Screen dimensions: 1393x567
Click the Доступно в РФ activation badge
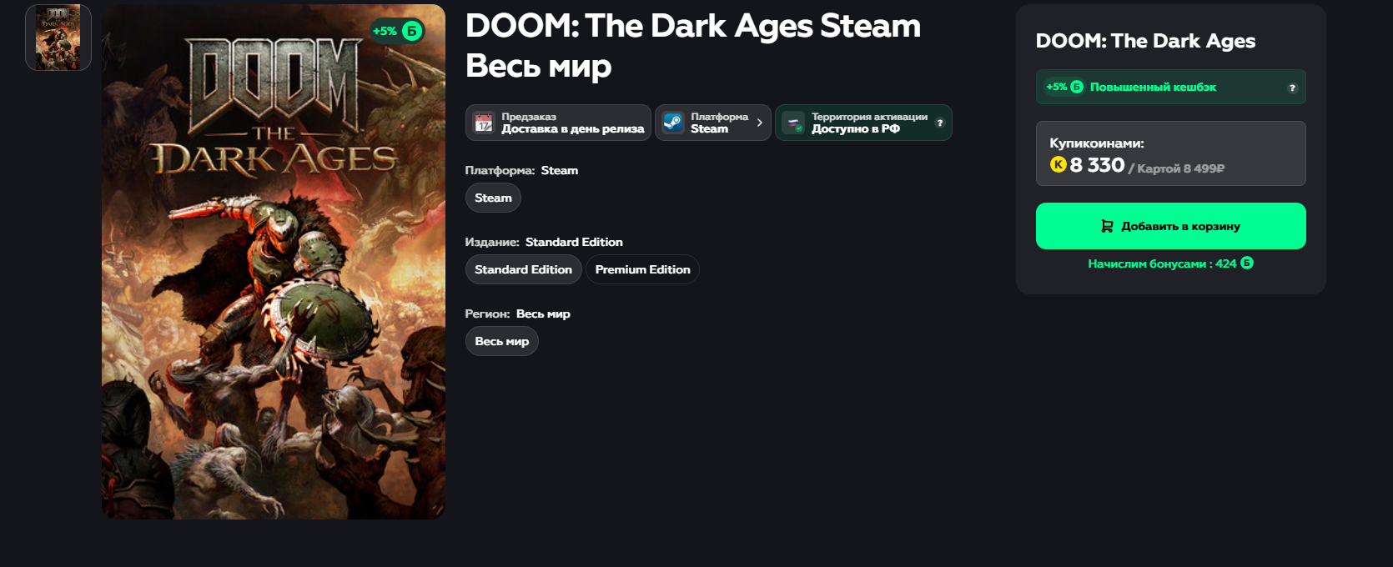pyautogui.click(x=863, y=123)
